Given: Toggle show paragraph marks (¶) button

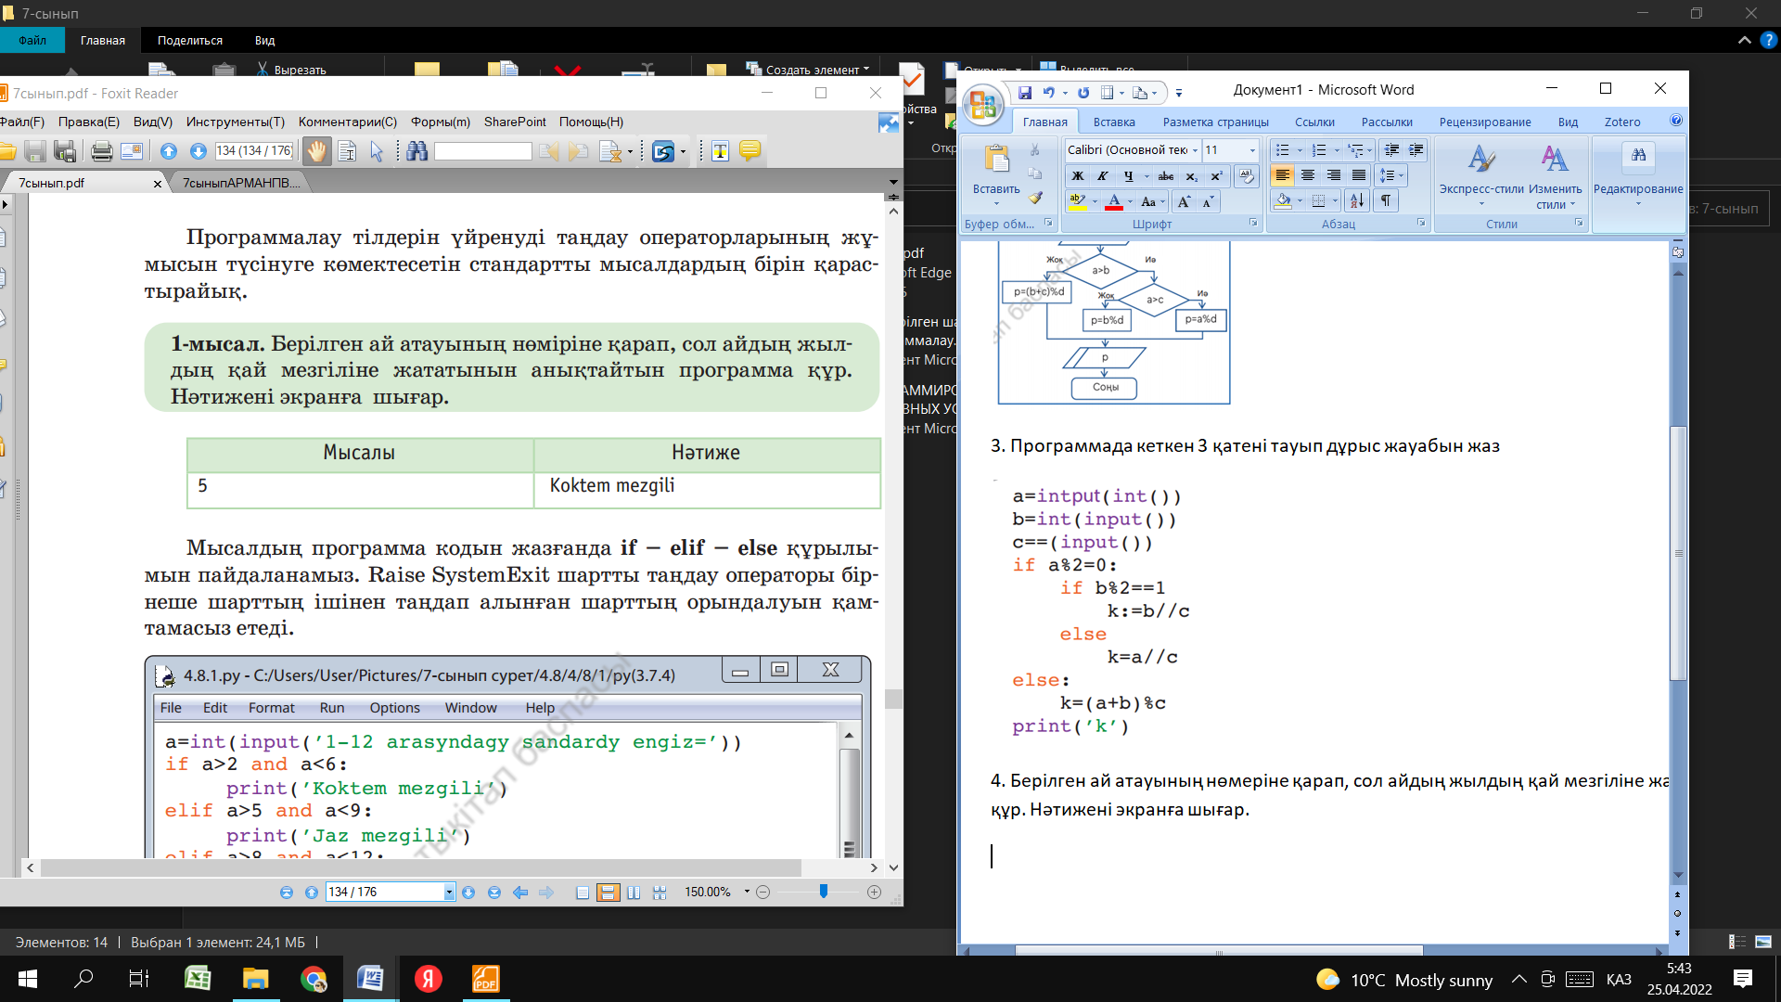Looking at the screenshot, I should tap(1385, 200).
